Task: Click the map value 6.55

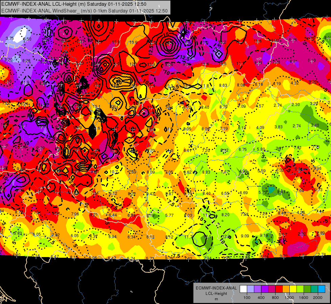Action: tap(225, 193)
